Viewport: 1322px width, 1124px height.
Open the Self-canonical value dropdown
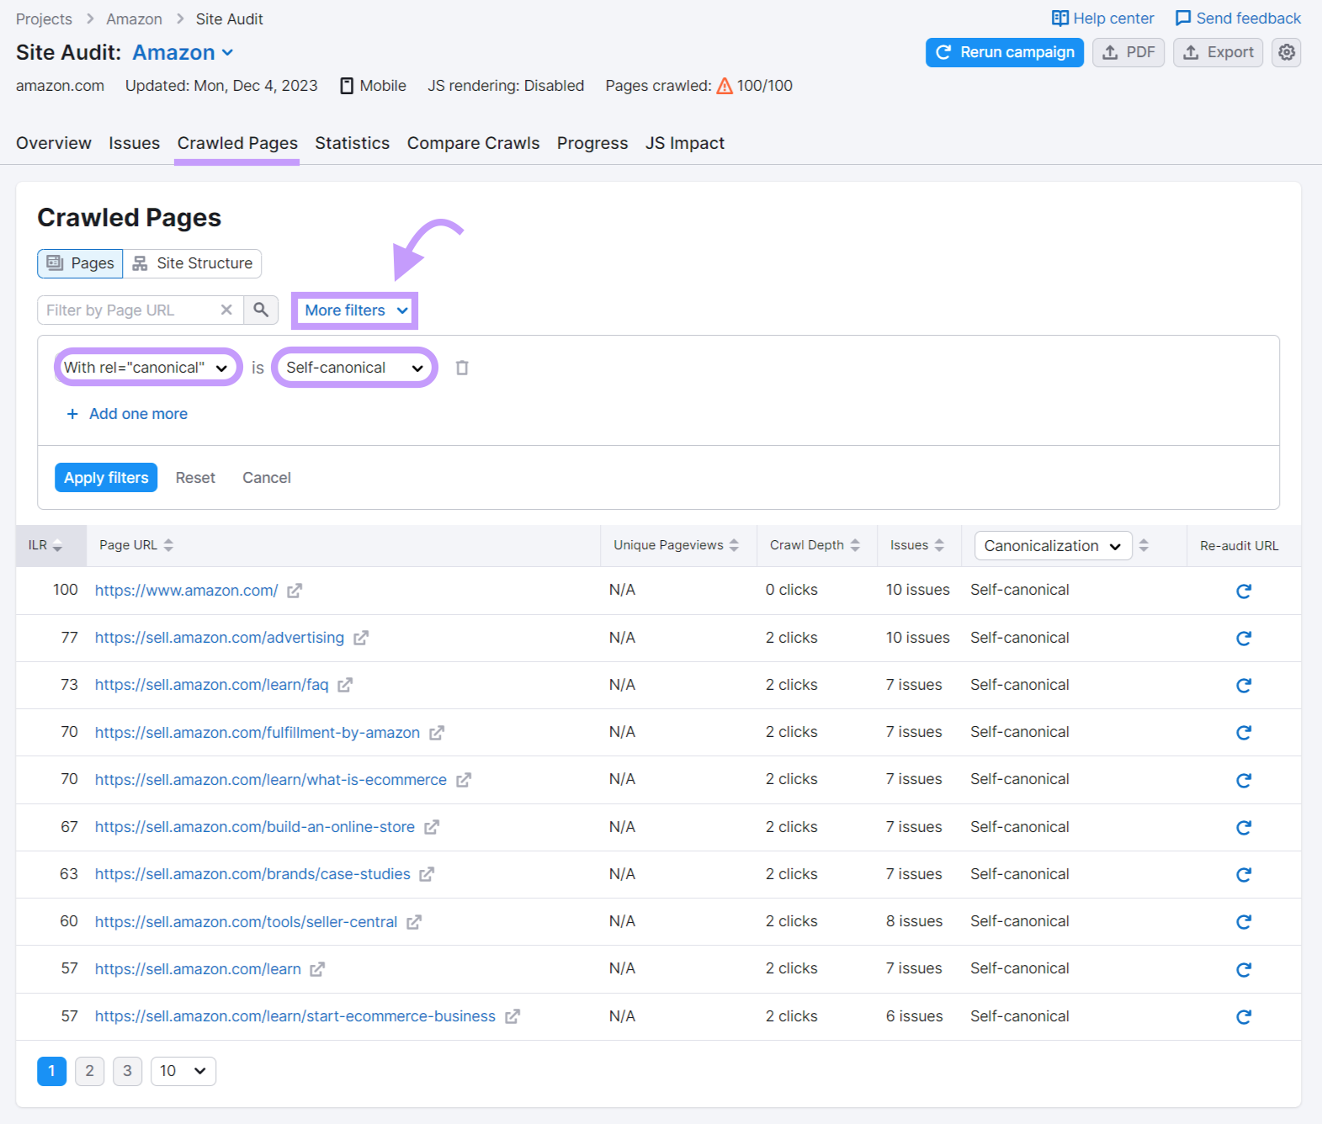tap(354, 368)
